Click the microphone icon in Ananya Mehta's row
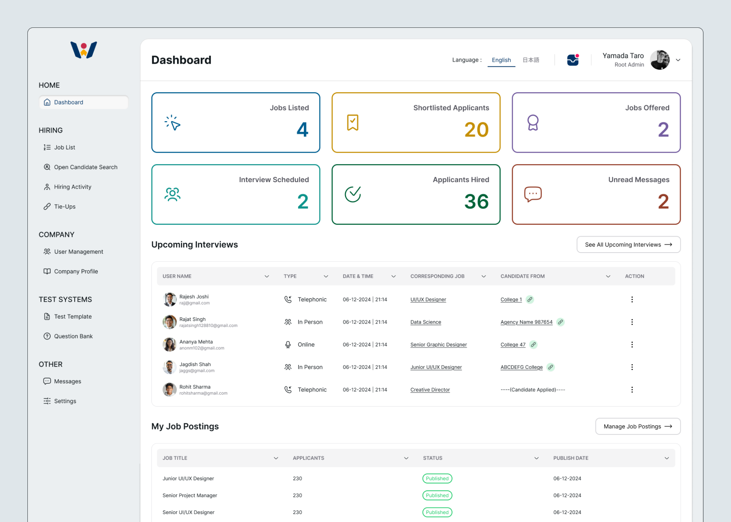The image size is (731, 522). click(x=288, y=344)
